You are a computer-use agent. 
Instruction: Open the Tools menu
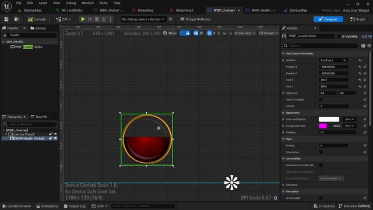(104, 3)
